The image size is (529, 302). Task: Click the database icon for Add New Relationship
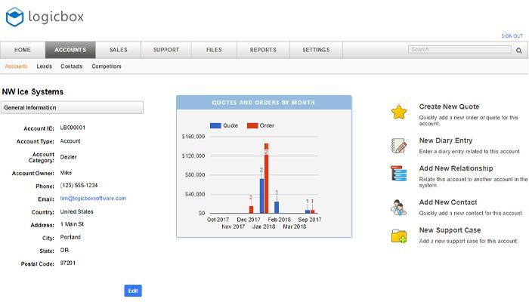pos(398,173)
